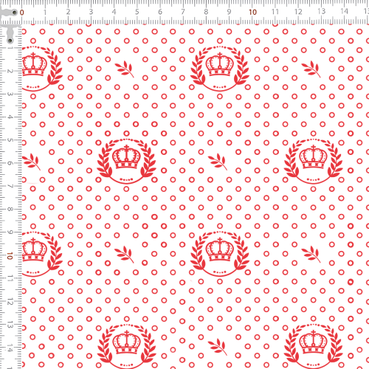
Task: Click the 2 mark on the vertical ruler
Action: [10, 71]
